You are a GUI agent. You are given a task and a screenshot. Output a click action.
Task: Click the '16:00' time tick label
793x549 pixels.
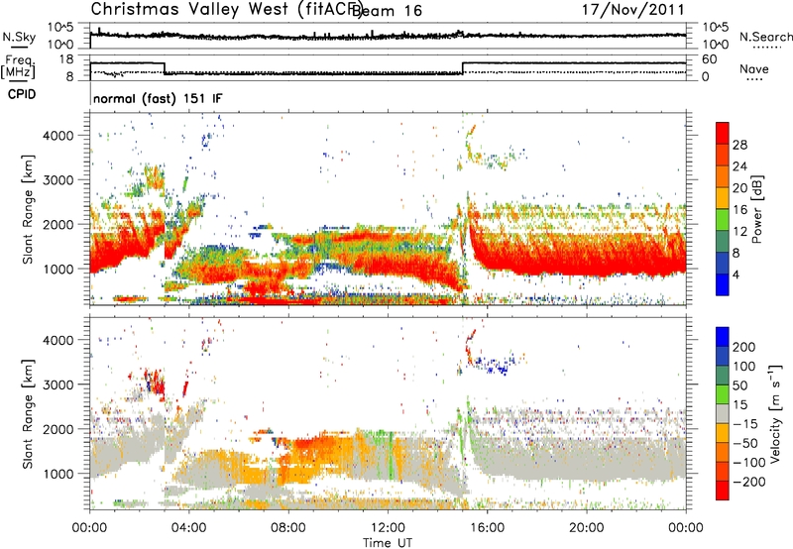[487, 527]
